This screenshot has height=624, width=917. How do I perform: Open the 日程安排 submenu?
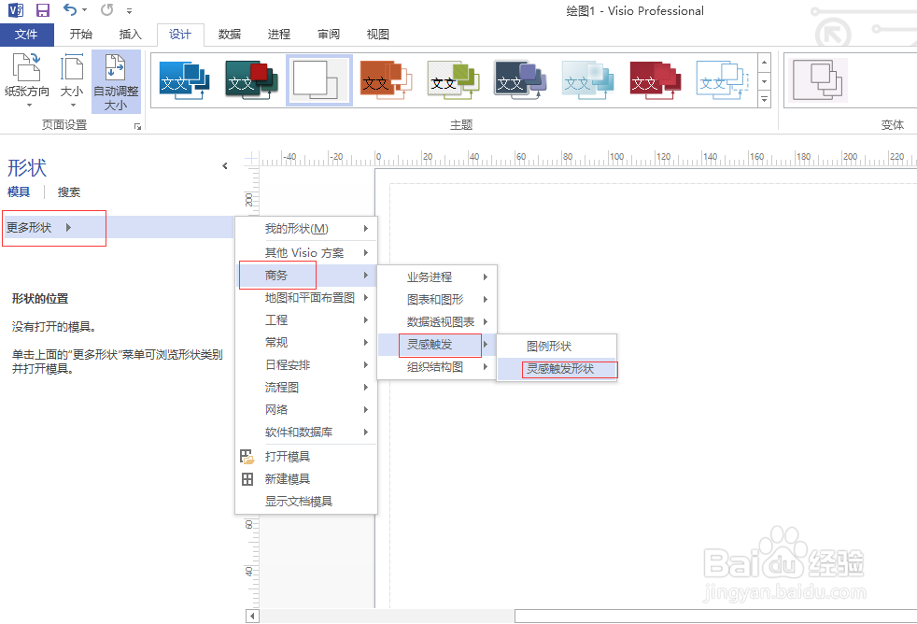click(306, 365)
